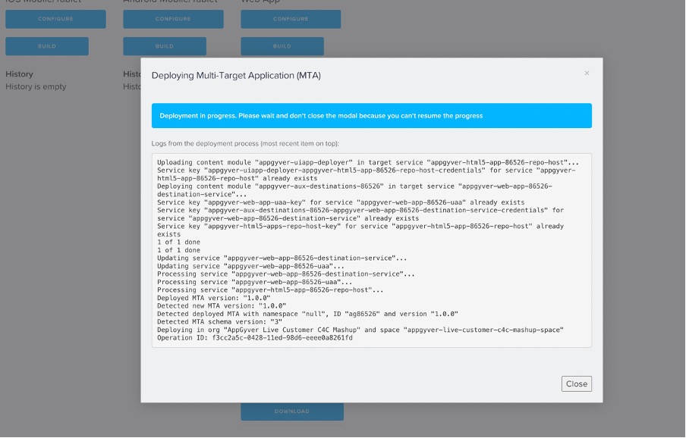Select the 'Detected deployed MTA with namespace' line
Screen dimensions: 686x438
point(307,314)
